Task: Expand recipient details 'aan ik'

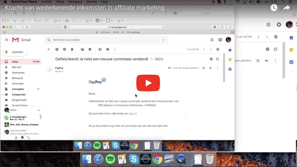Action: (62, 71)
